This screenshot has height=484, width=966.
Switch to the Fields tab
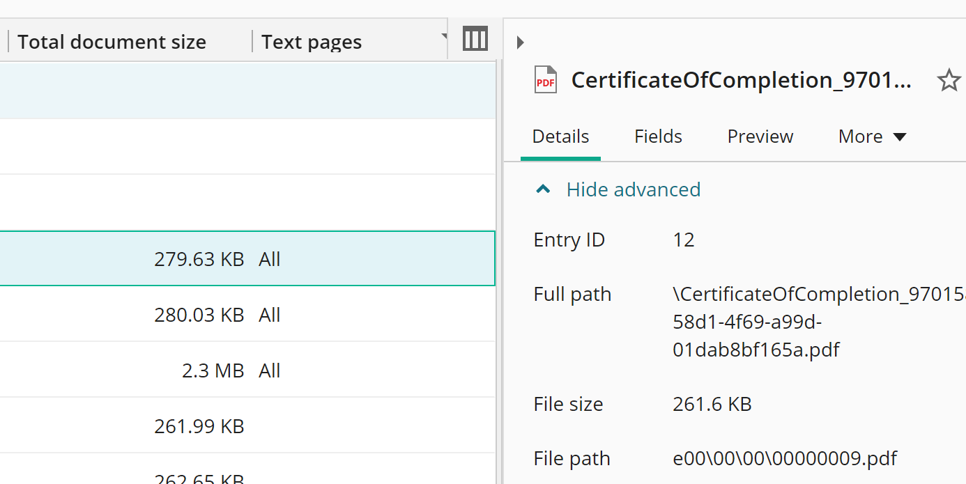(x=658, y=136)
